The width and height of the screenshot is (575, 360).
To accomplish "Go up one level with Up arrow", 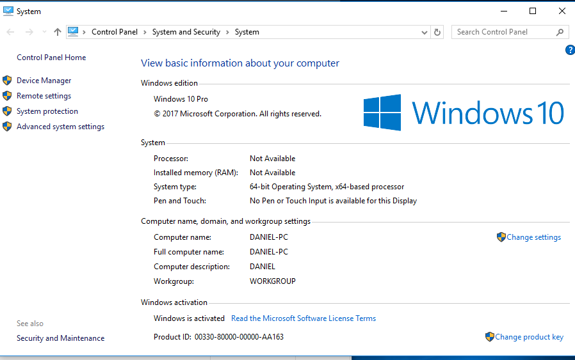I will point(57,32).
